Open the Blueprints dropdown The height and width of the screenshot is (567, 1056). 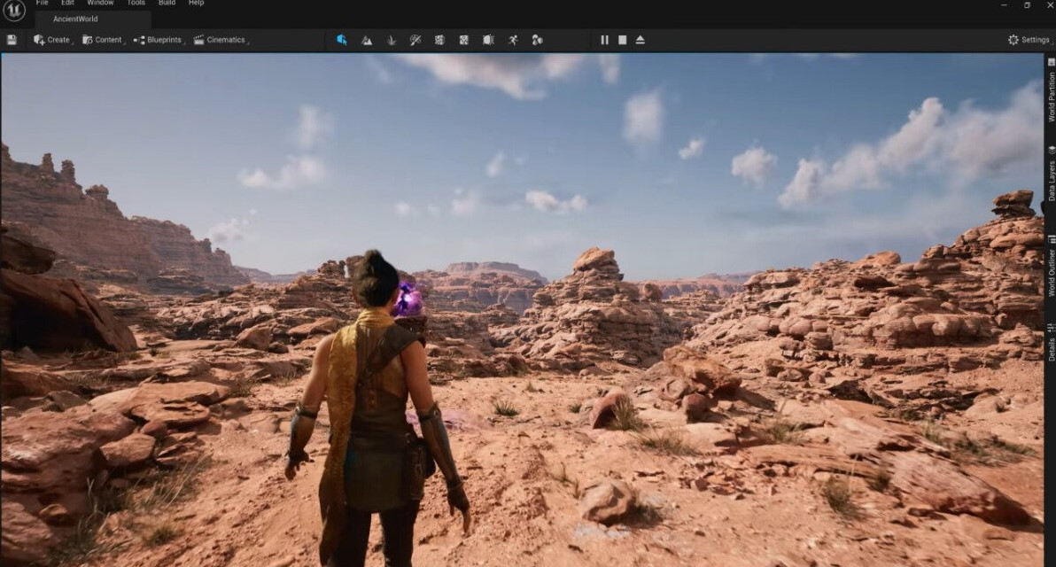[x=159, y=39]
